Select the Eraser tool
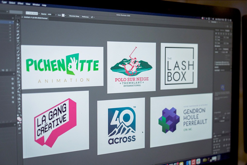 18,58
